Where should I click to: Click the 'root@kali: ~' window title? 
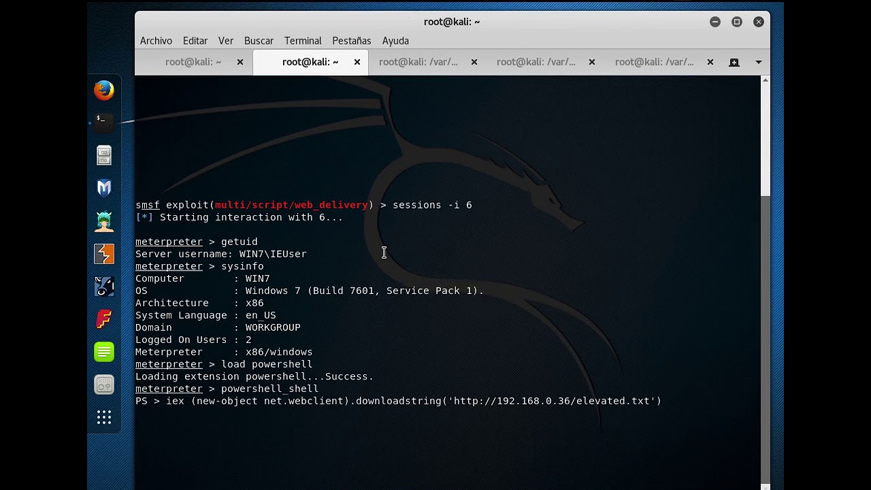[452, 22]
